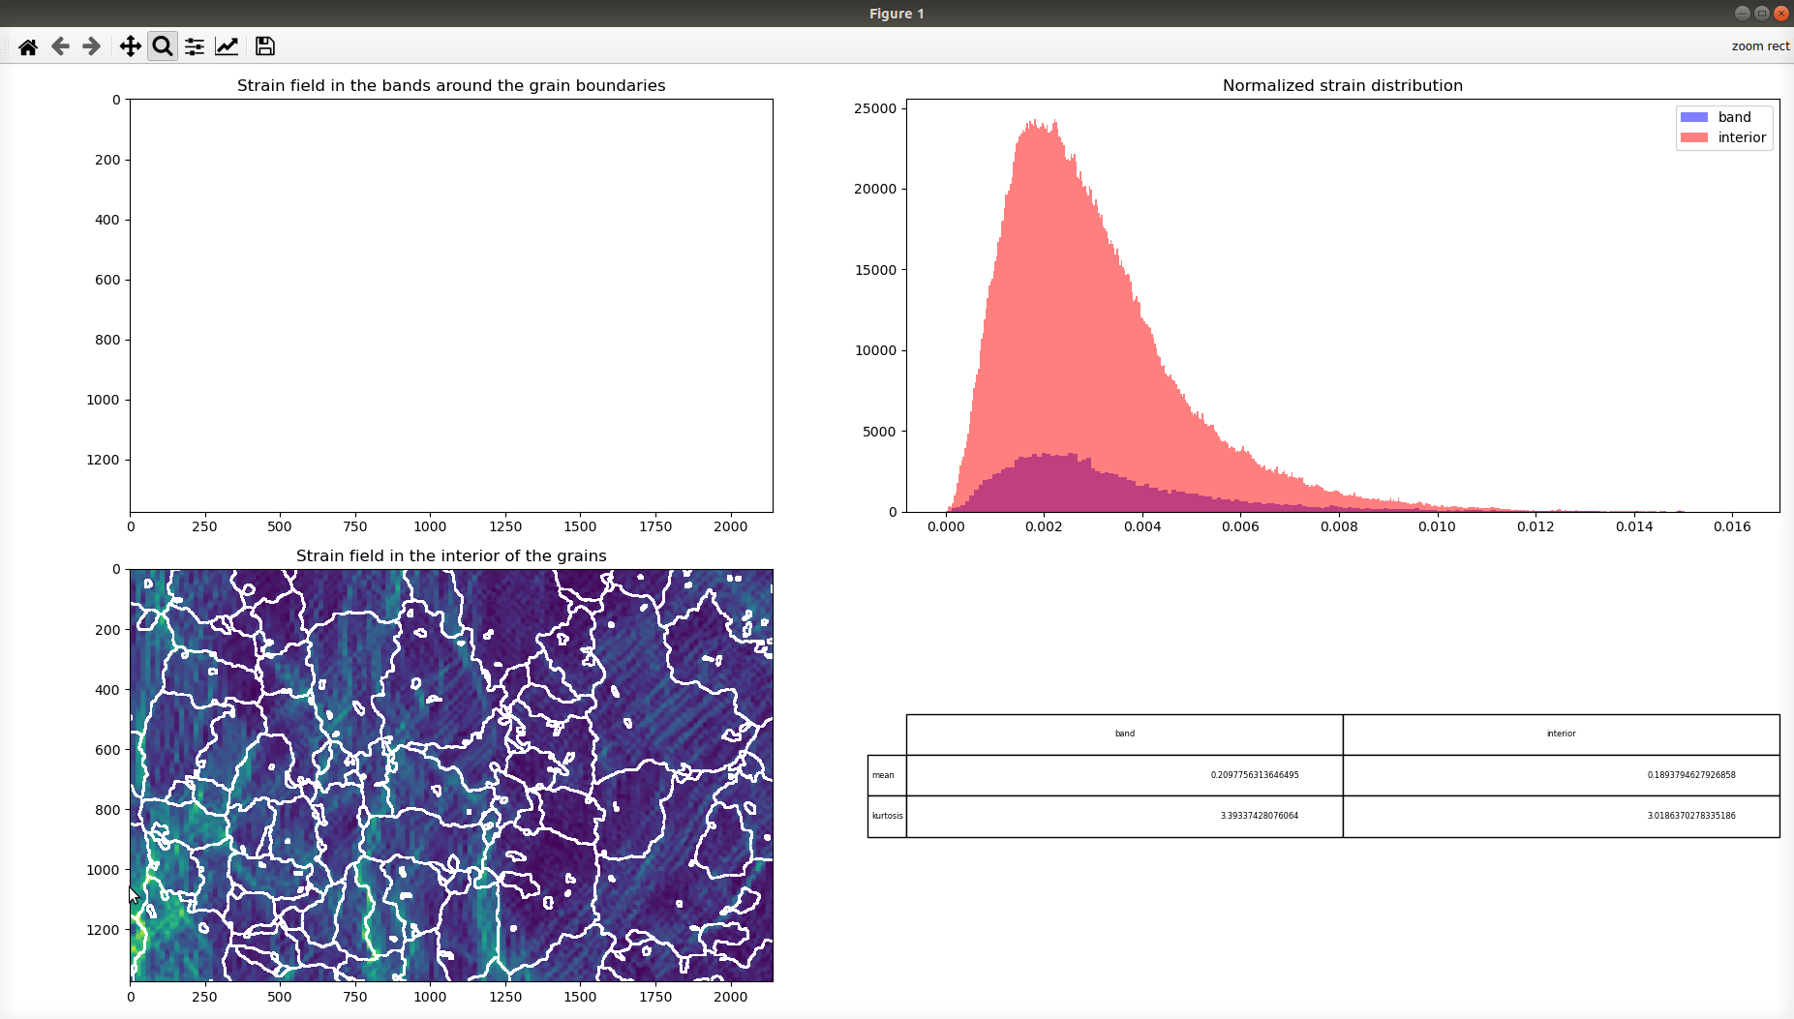Save the figure with the floppy icon
Image resolution: width=1794 pixels, height=1019 pixels.
coord(264,46)
